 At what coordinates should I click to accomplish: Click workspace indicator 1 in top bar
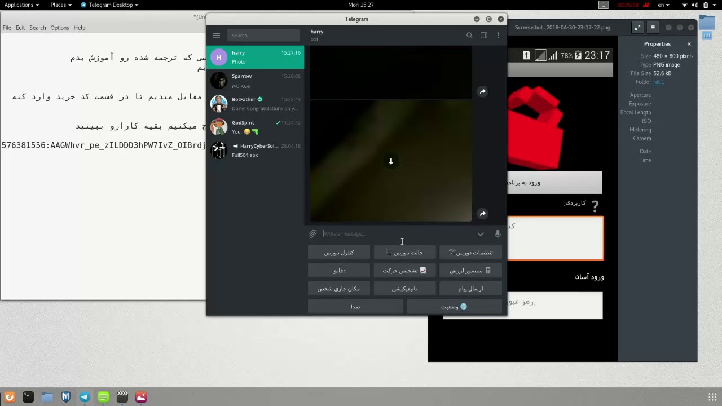[604, 5]
